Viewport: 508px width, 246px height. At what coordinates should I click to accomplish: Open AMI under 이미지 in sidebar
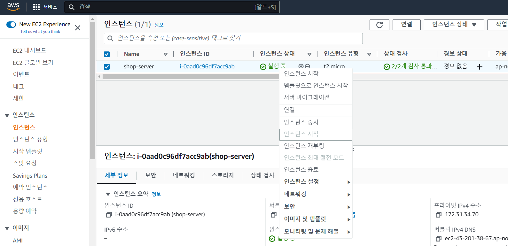click(x=18, y=241)
